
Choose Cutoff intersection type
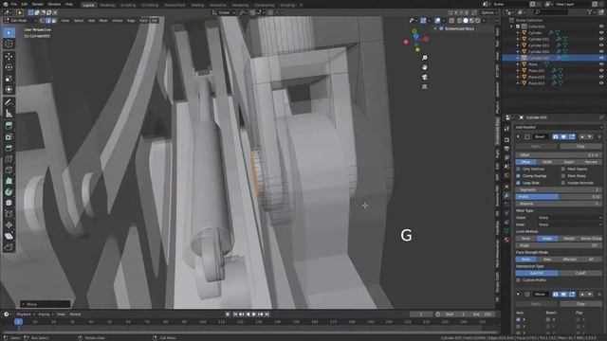(x=580, y=273)
